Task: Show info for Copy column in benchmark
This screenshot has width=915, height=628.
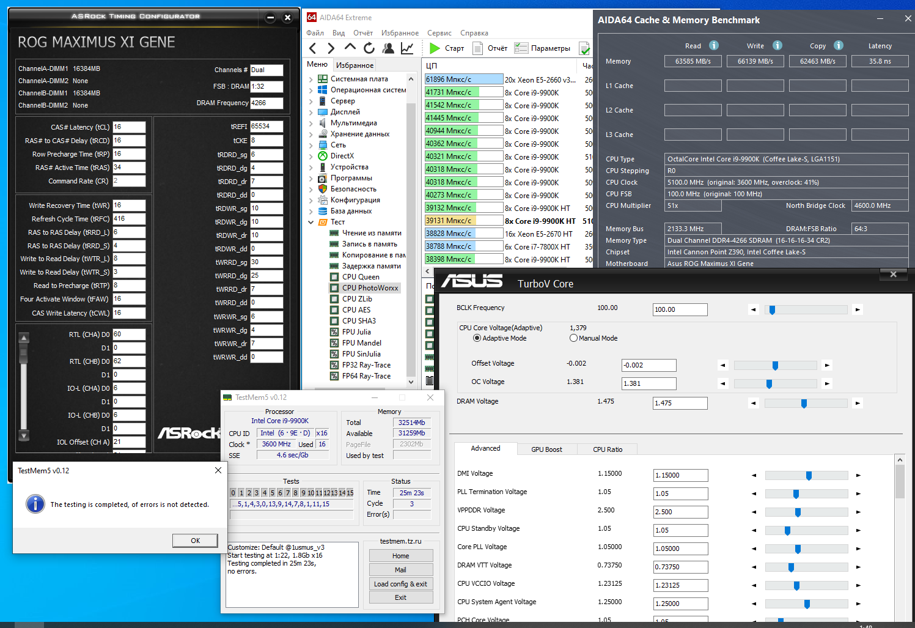Action: [839, 45]
